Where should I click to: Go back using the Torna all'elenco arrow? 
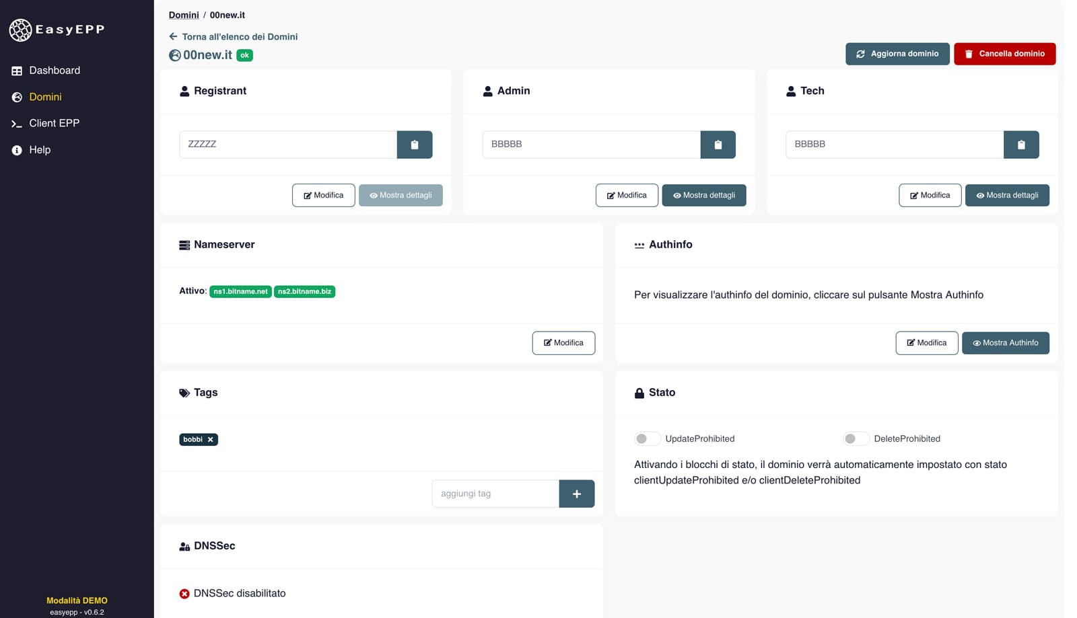(x=174, y=37)
